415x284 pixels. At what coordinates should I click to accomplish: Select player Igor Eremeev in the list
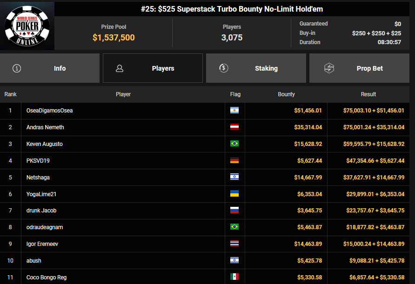tap(42, 244)
